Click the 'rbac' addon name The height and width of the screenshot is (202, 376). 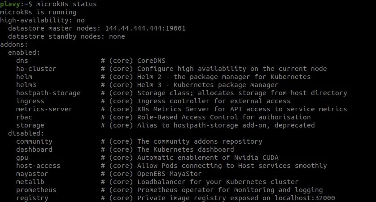[x=24, y=117]
